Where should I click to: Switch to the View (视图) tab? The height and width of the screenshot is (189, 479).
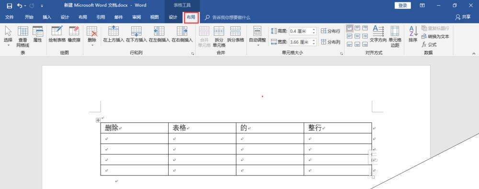click(x=154, y=17)
